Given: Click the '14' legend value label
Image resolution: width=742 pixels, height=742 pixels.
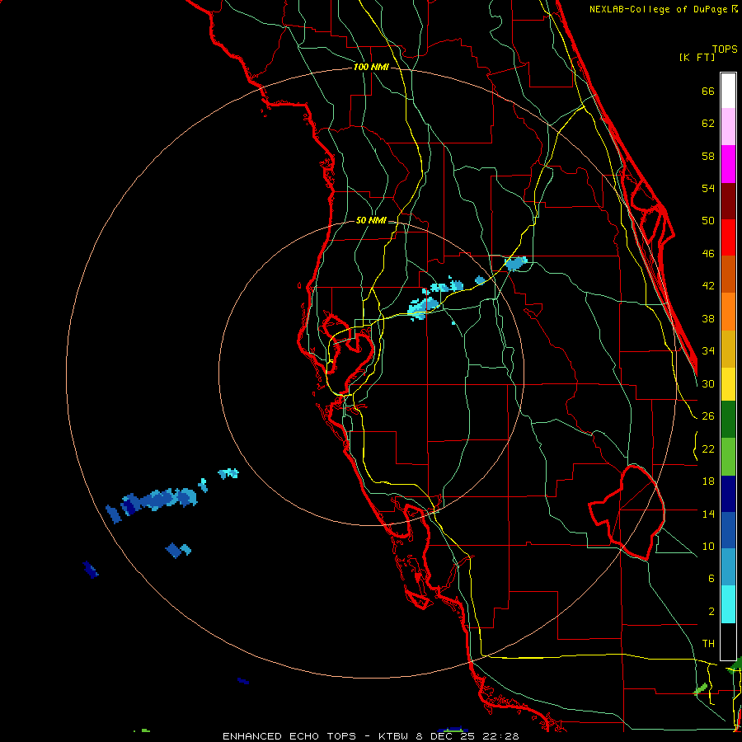Looking at the screenshot, I should tap(708, 514).
